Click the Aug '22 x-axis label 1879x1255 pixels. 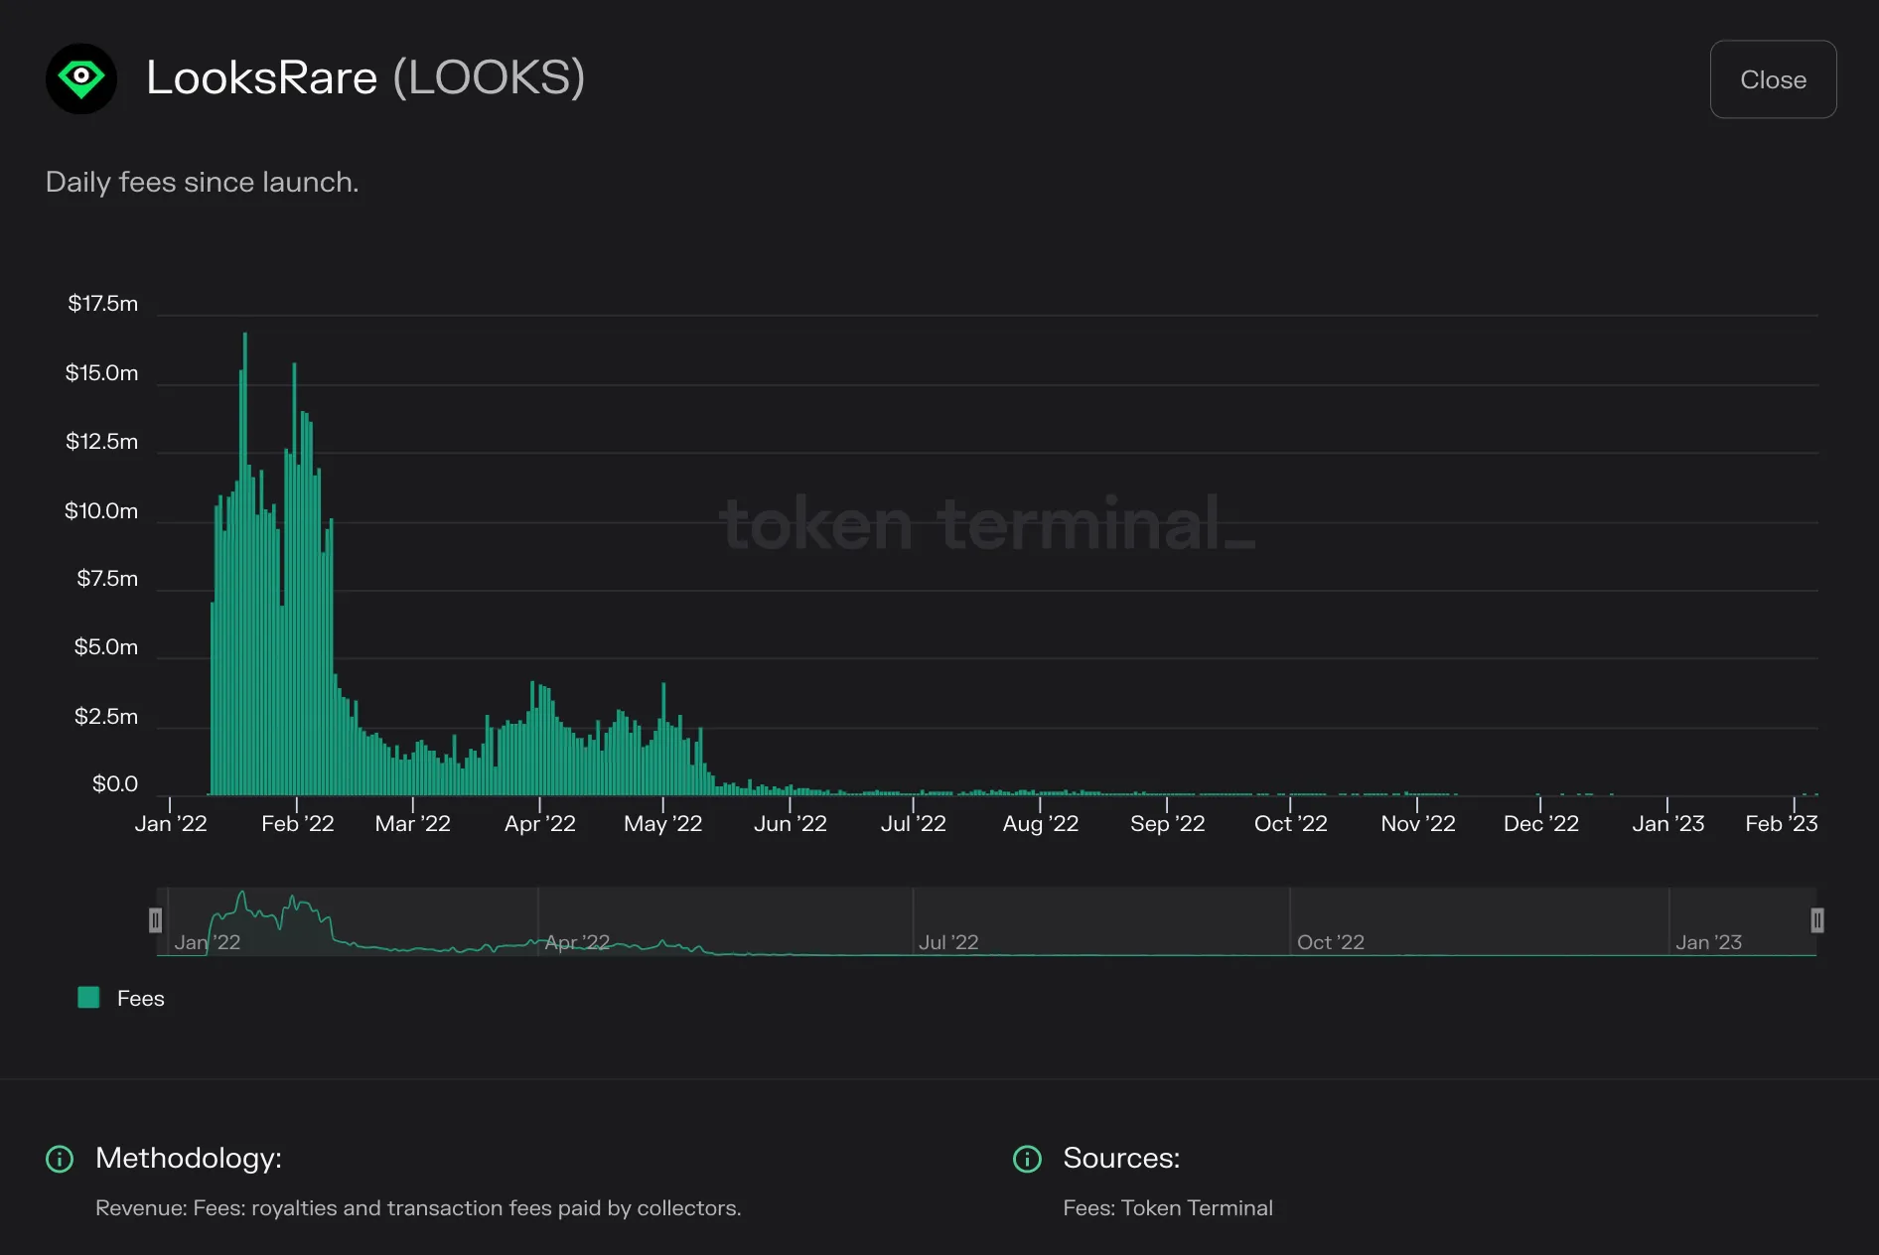[1041, 824]
